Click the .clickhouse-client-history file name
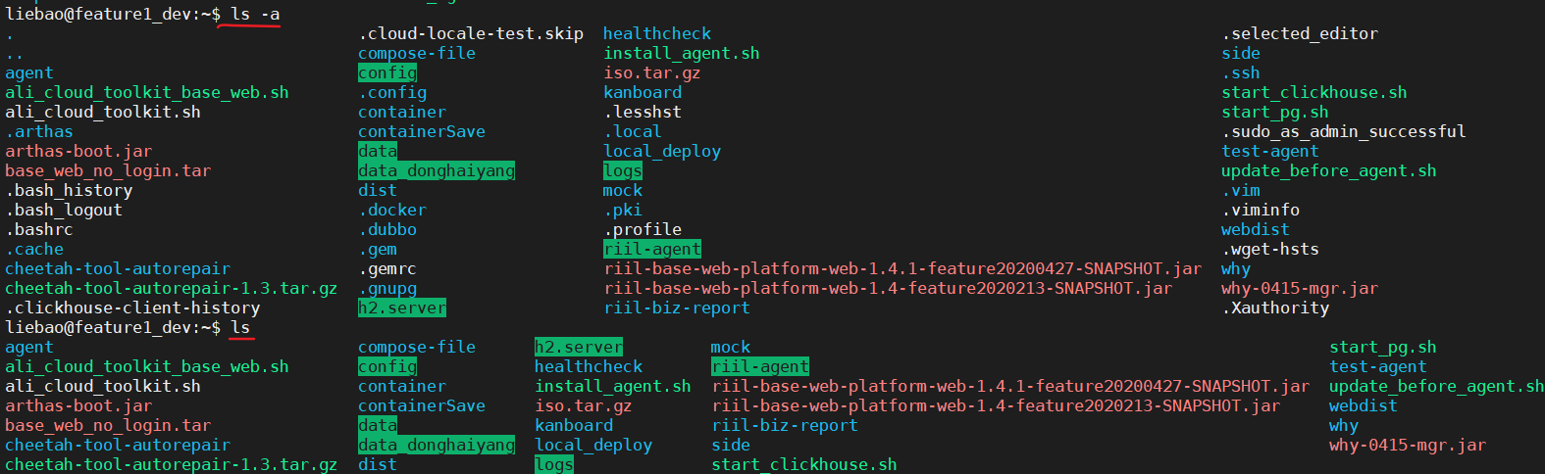This screenshot has height=474, width=1545. (x=132, y=308)
